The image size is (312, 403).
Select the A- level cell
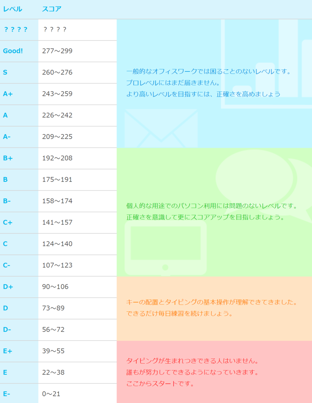(19, 137)
